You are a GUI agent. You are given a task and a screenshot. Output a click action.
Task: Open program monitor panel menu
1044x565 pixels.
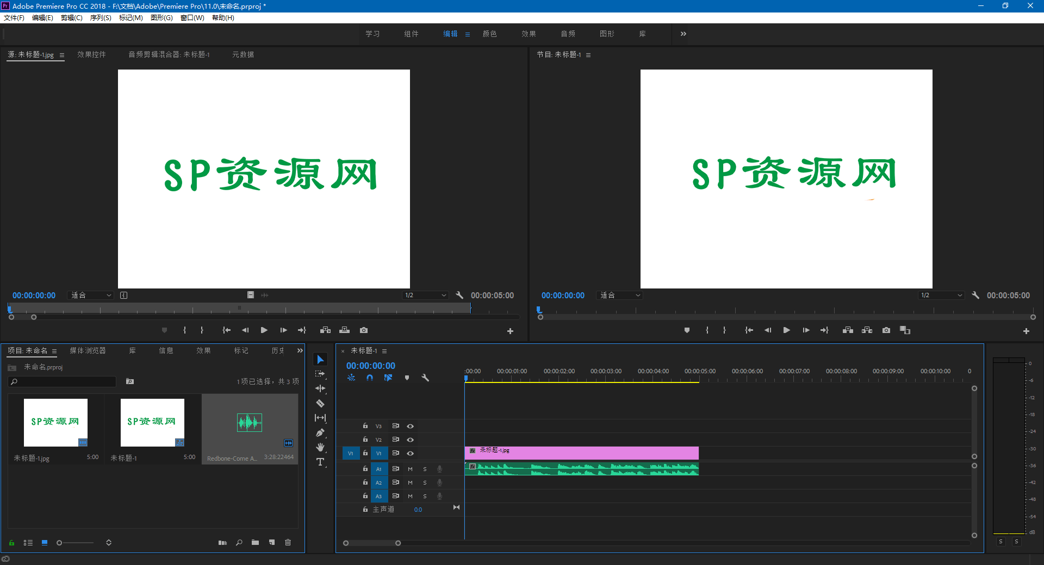tap(588, 55)
